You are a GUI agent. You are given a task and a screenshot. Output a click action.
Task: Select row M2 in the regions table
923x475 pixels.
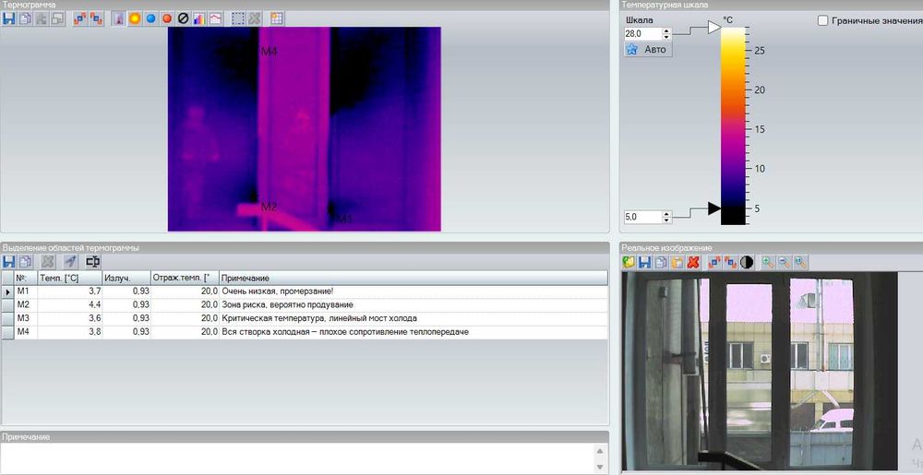click(x=305, y=304)
